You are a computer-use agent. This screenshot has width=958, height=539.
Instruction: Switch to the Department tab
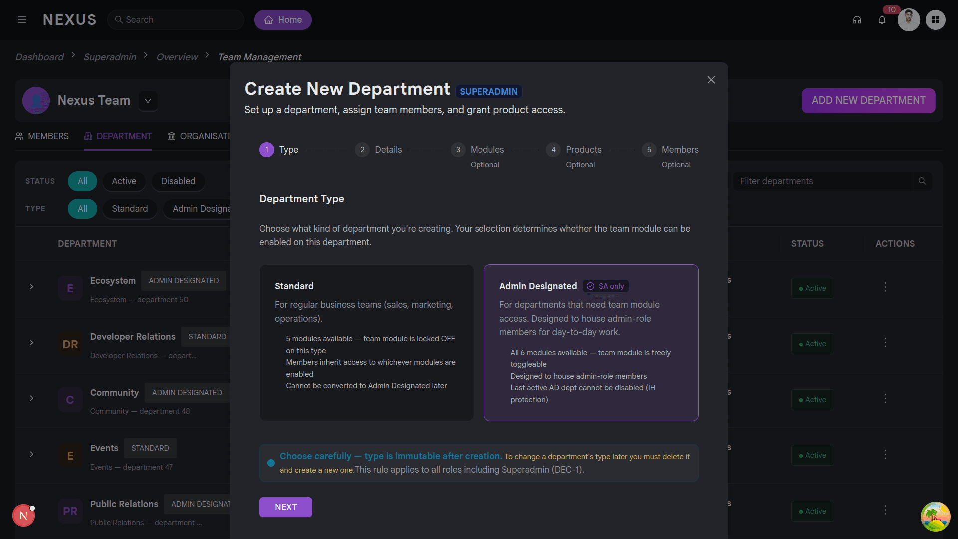click(x=118, y=136)
